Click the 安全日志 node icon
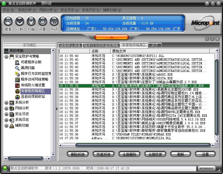Viewport: 223px width, 174px height. pyautogui.click(x=12, y=114)
